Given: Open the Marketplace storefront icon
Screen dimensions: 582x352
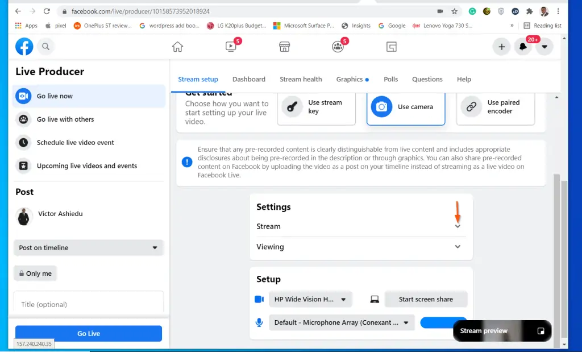Looking at the screenshot, I should (x=284, y=47).
